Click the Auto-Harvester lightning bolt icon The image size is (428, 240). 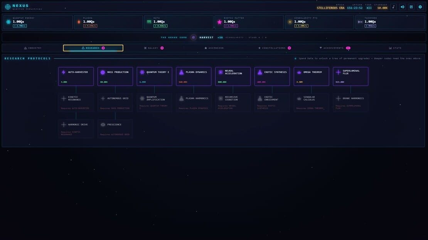tap(64, 72)
